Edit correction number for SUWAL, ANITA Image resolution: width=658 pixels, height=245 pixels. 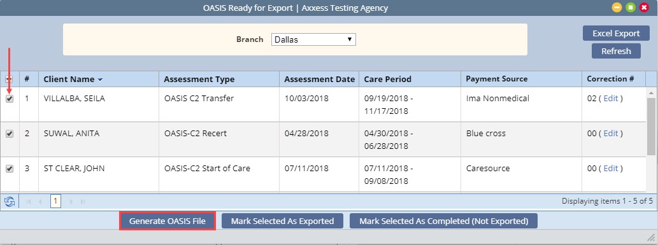(611, 134)
